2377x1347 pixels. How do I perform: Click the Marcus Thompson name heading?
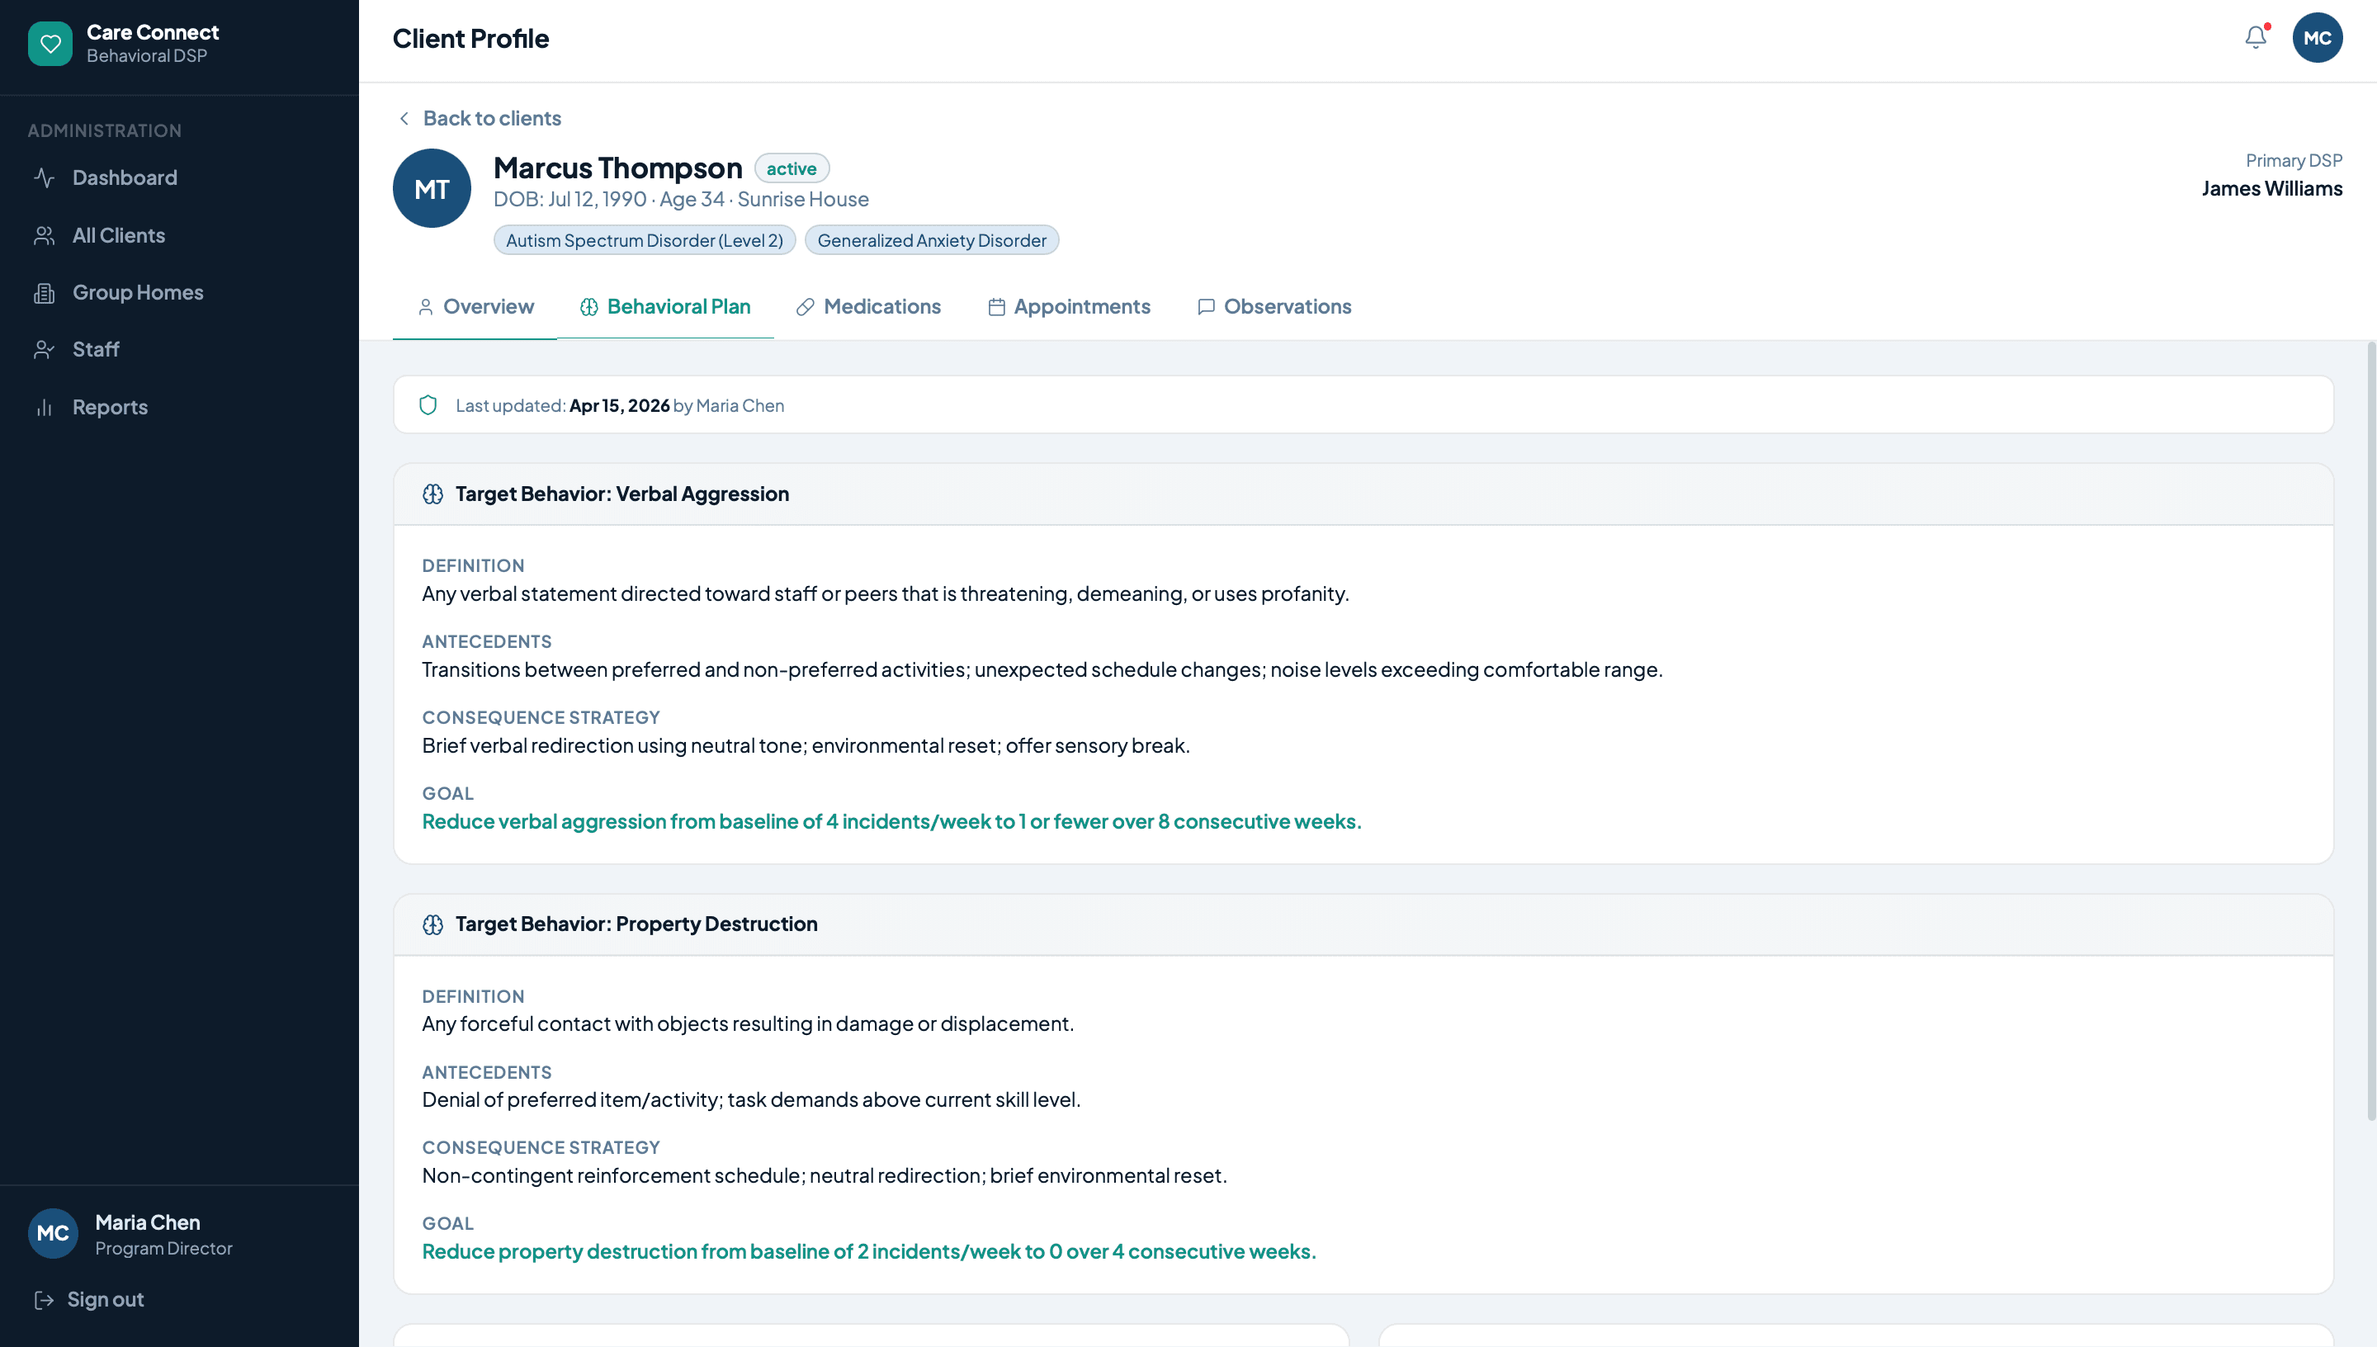click(x=618, y=168)
